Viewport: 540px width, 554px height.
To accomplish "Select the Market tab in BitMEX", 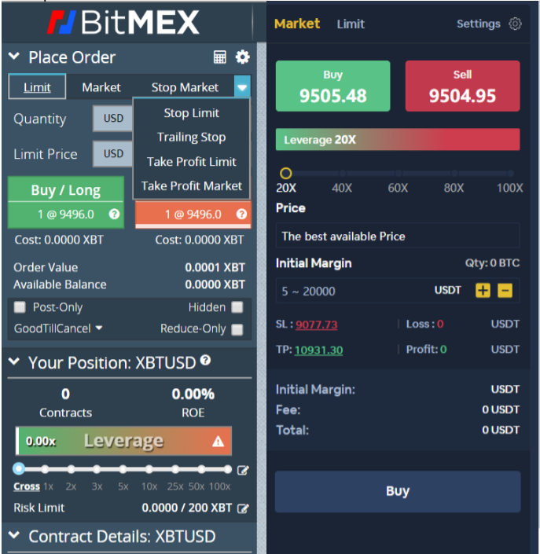I will (101, 87).
